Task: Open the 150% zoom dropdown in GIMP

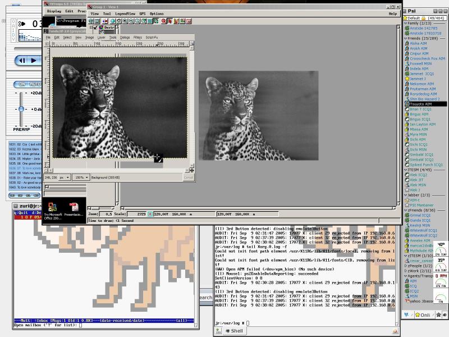Action: 81,177
